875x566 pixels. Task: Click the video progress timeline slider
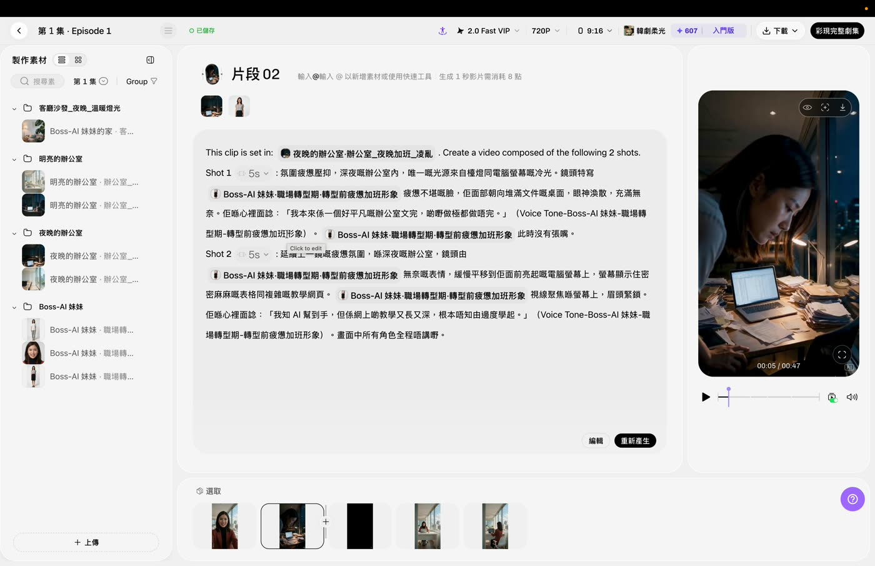point(769,397)
